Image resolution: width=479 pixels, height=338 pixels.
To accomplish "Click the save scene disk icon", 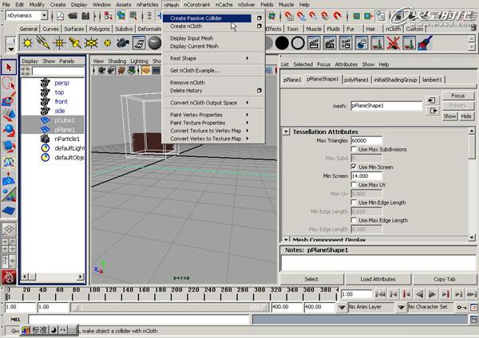I will [x=86, y=16].
